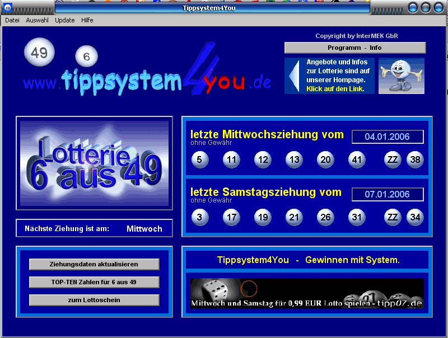Click the 6 ball in header
This screenshot has height=338, width=448.
click(87, 56)
